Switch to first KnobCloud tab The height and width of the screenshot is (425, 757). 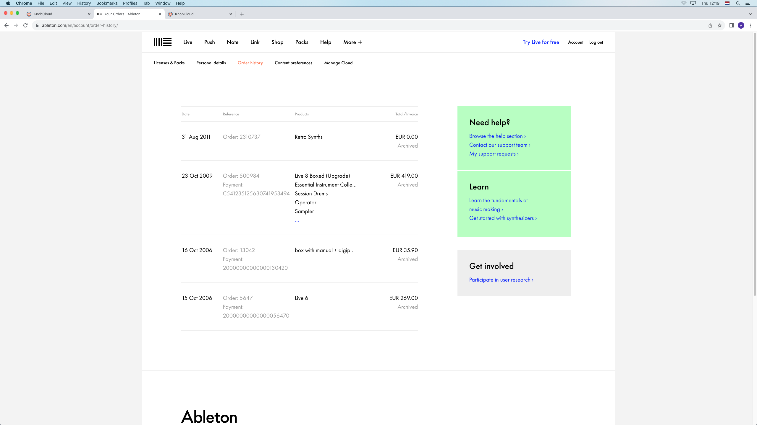coord(59,14)
